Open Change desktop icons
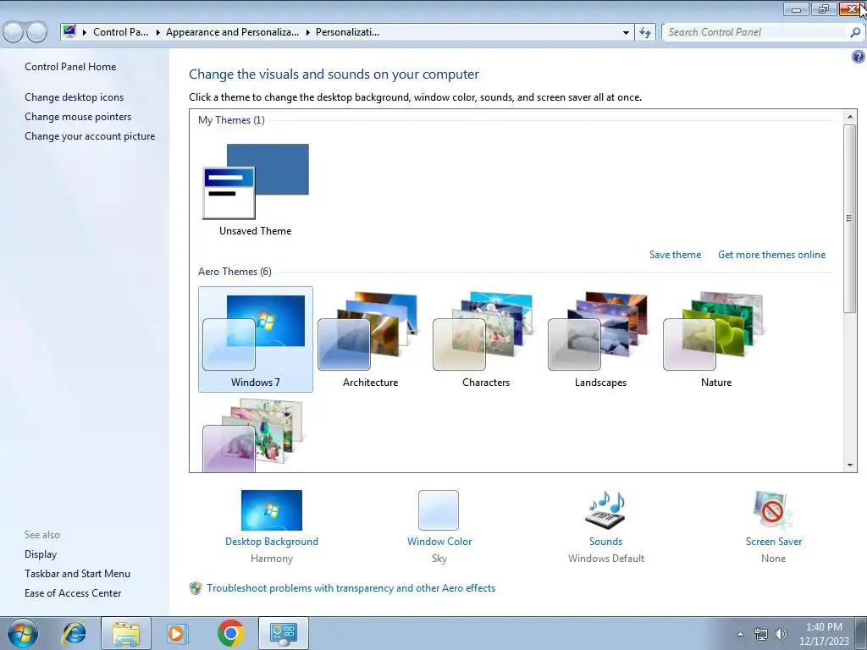Viewport: 867px width, 650px height. (75, 97)
